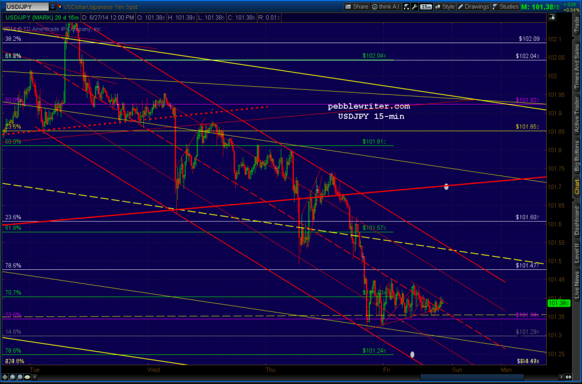The width and height of the screenshot is (582, 384).
Task: Click the pan hand icon at bottom left
Action: (5, 377)
